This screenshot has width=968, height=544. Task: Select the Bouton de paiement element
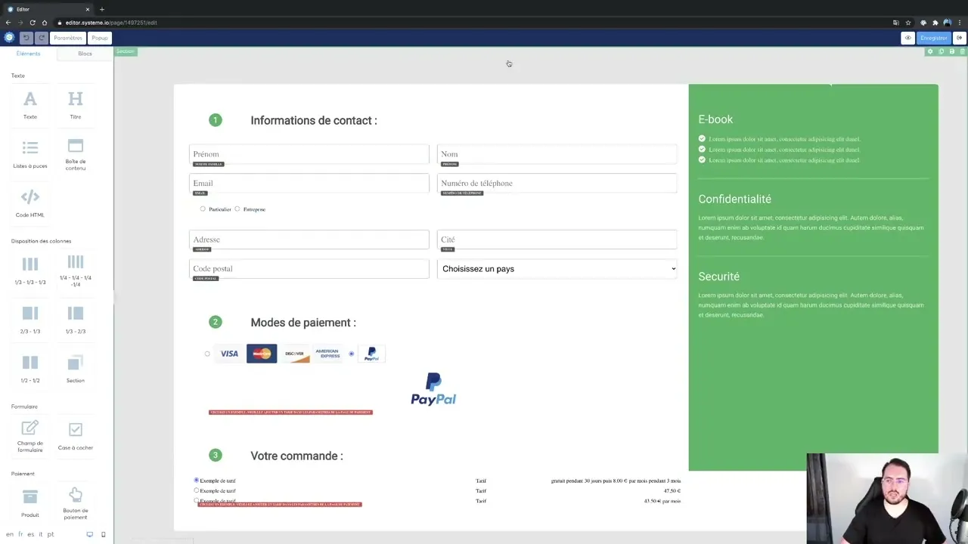75,500
